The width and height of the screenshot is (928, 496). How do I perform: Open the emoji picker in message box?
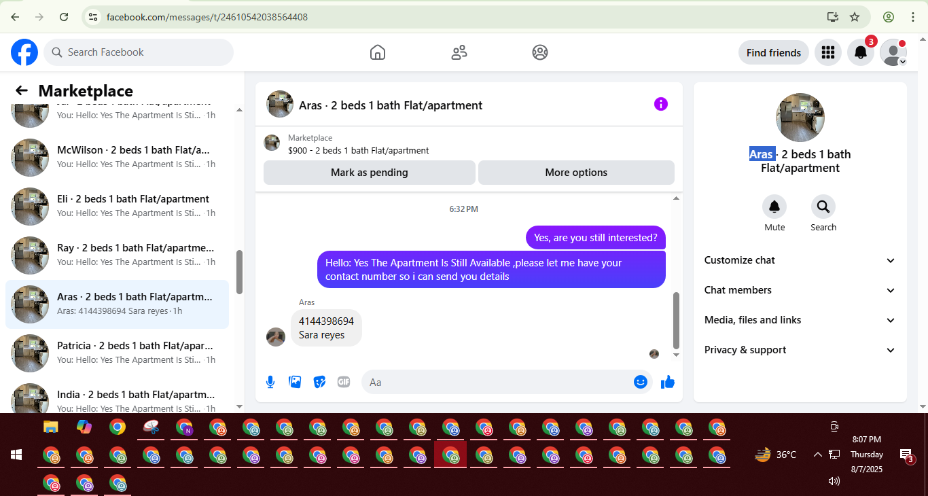pos(640,382)
